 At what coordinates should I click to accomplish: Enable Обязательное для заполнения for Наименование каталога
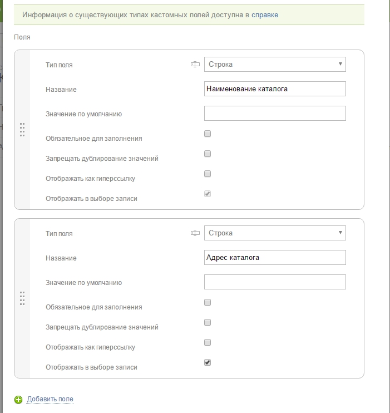(x=208, y=134)
